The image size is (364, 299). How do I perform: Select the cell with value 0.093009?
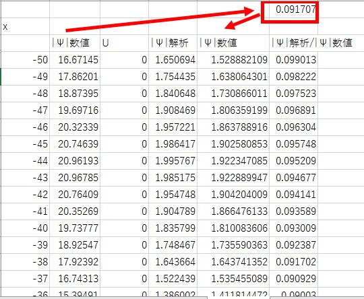(x=293, y=228)
